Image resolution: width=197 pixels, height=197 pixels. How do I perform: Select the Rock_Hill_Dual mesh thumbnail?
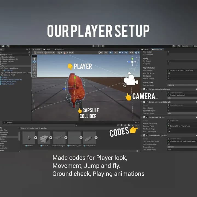89,138
